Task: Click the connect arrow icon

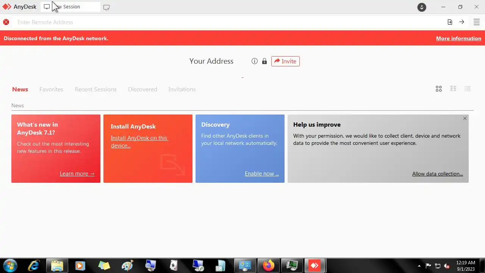Action: tap(462, 22)
